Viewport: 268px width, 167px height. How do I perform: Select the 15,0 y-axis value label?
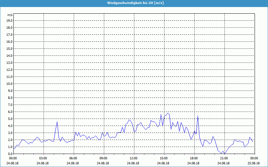click(9, 48)
